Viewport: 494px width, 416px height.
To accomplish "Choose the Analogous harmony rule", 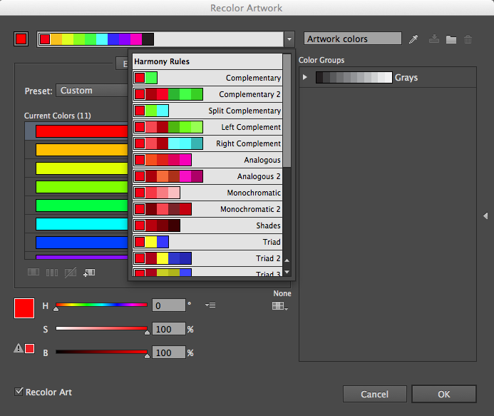I will coord(207,160).
